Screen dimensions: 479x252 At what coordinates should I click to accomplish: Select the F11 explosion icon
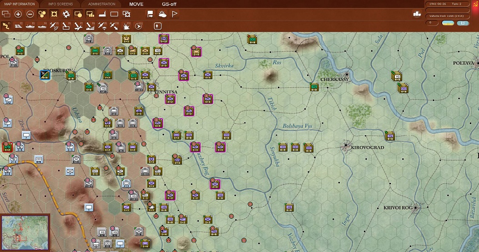coord(126,26)
